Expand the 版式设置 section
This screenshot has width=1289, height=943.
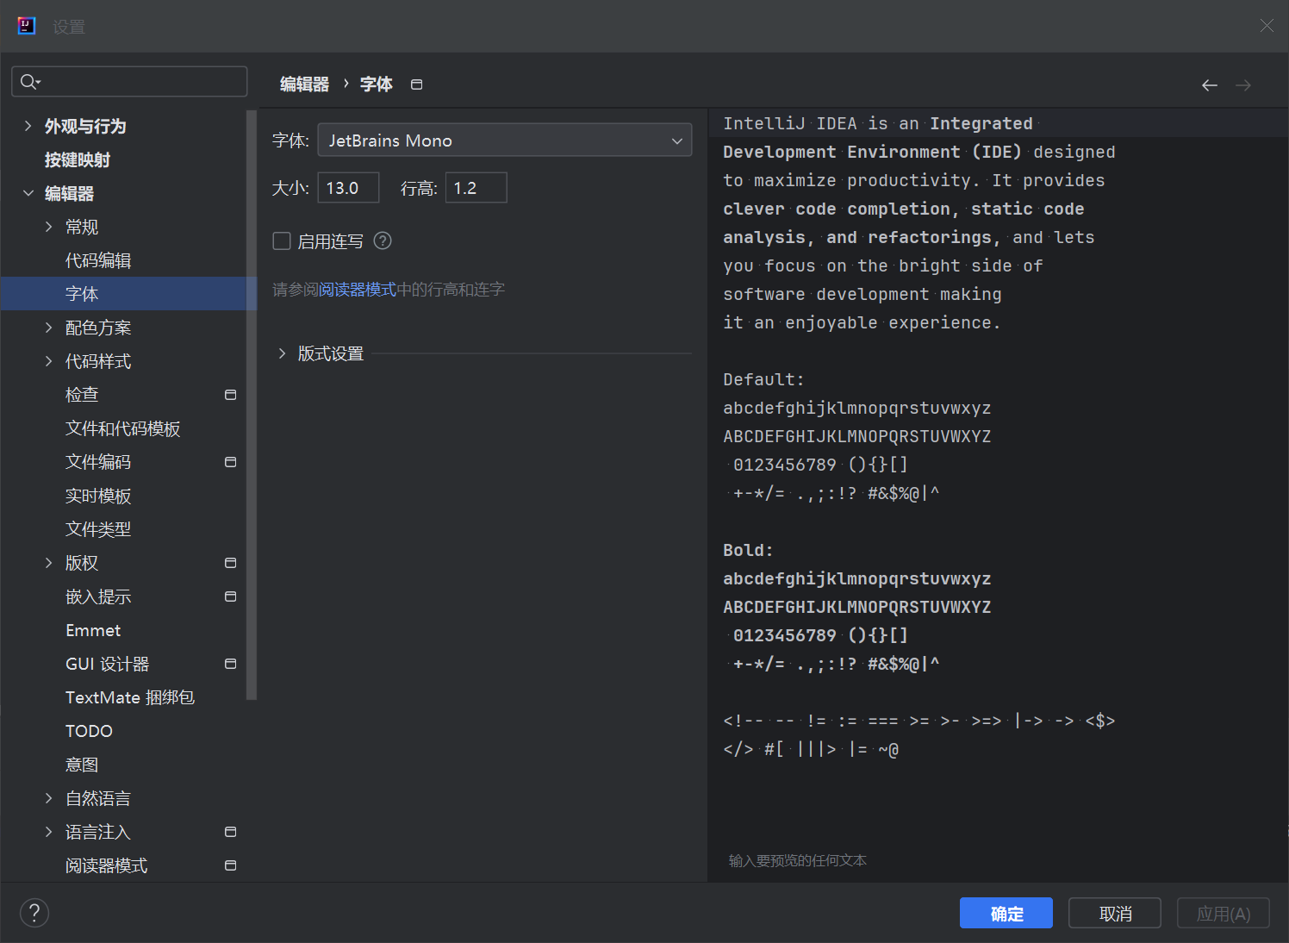[x=282, y=353]
